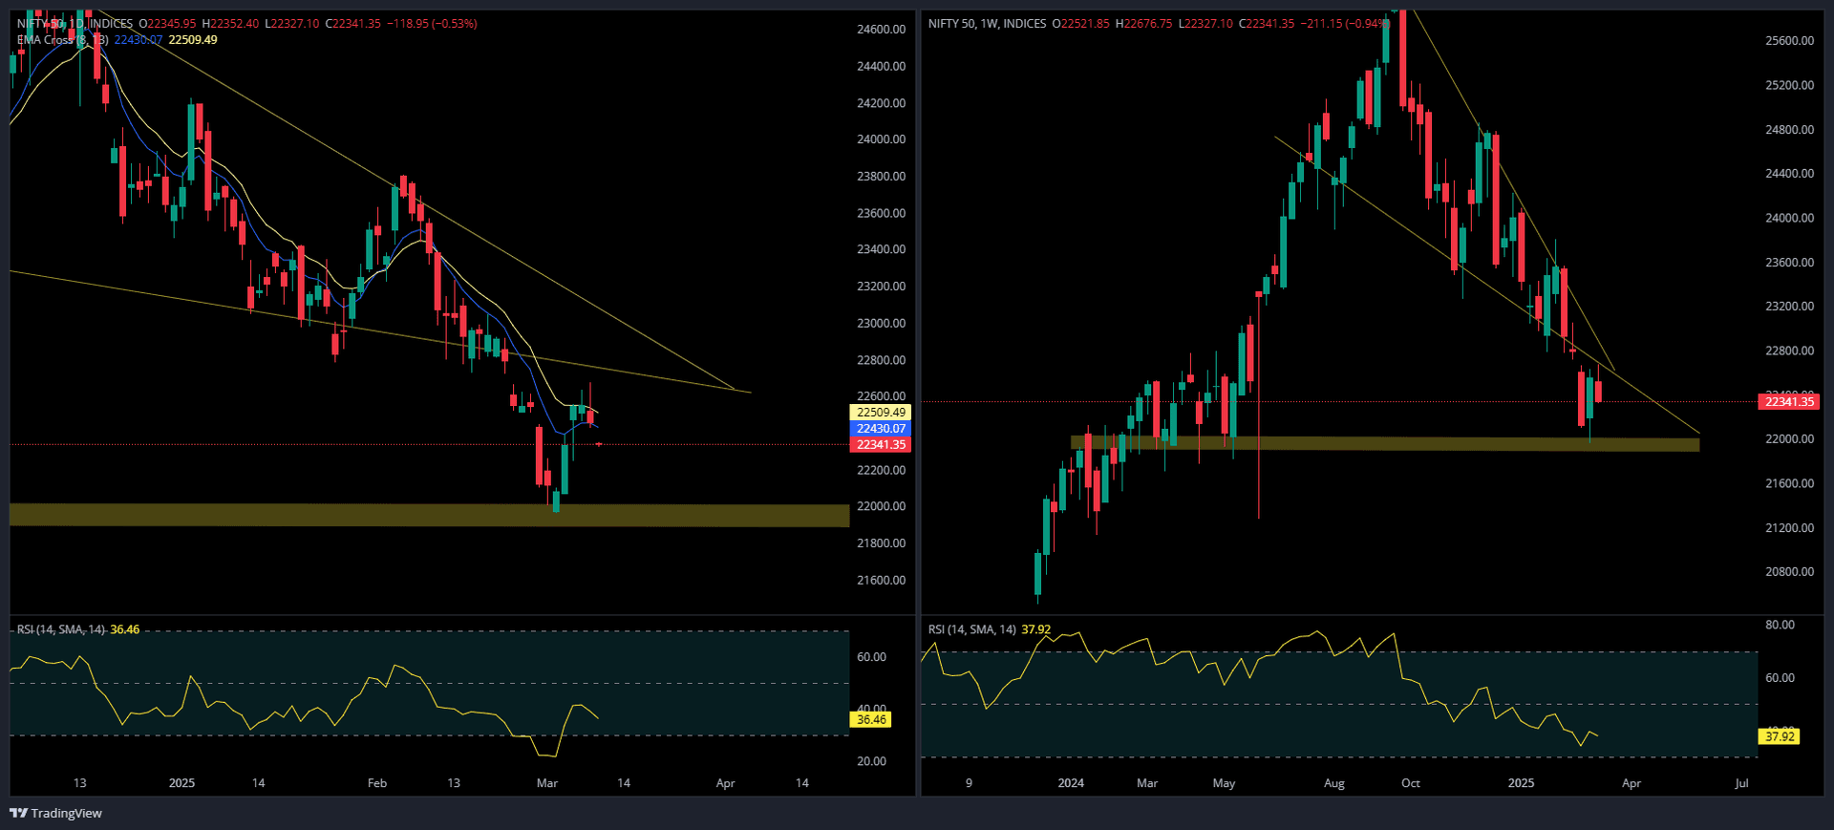1834x830 pixels.
Task: Click the Mar label on daily time axis
Action: point(547,783)
